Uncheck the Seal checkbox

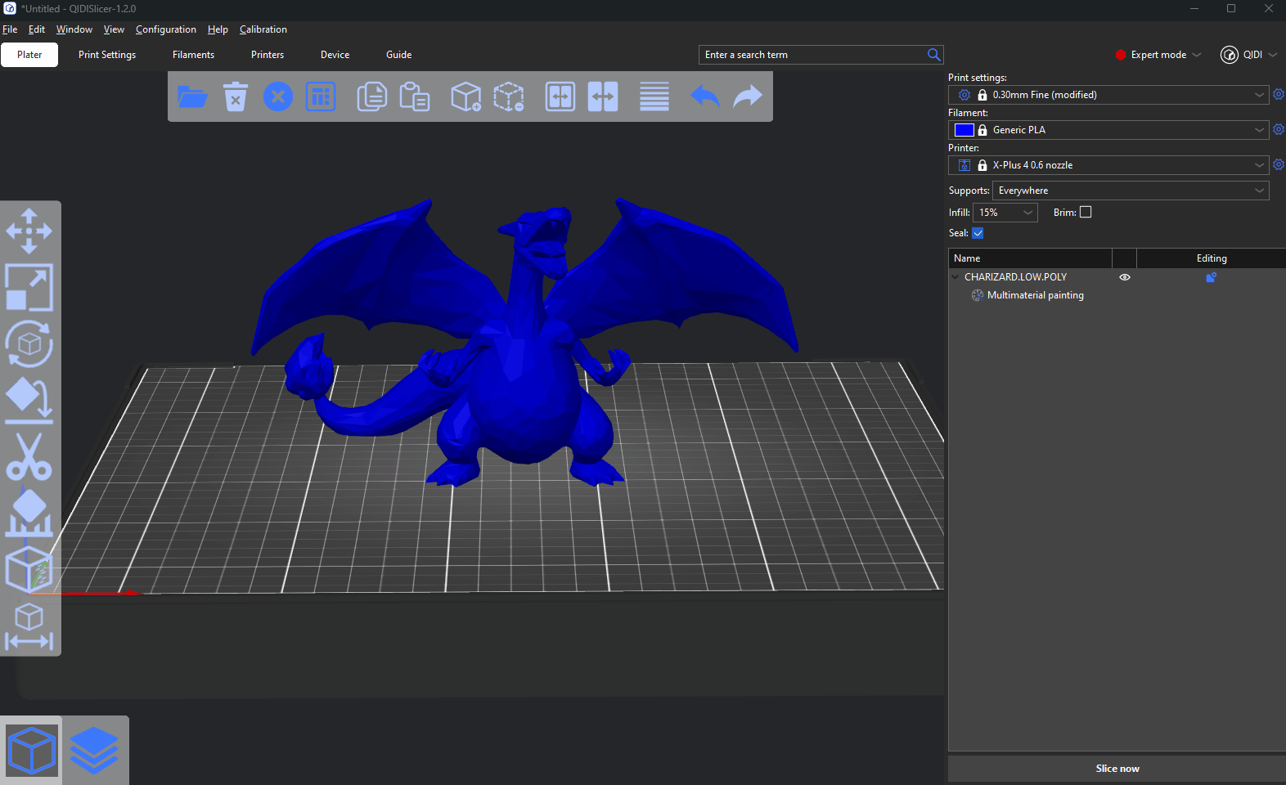(x=978, y=233)
